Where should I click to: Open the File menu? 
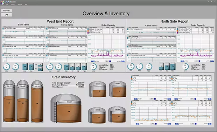click(x=7, y=5)
